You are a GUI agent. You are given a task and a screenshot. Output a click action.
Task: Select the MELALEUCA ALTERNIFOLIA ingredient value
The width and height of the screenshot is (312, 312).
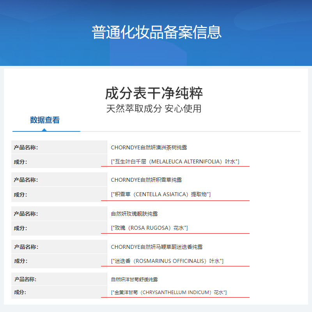175,161
